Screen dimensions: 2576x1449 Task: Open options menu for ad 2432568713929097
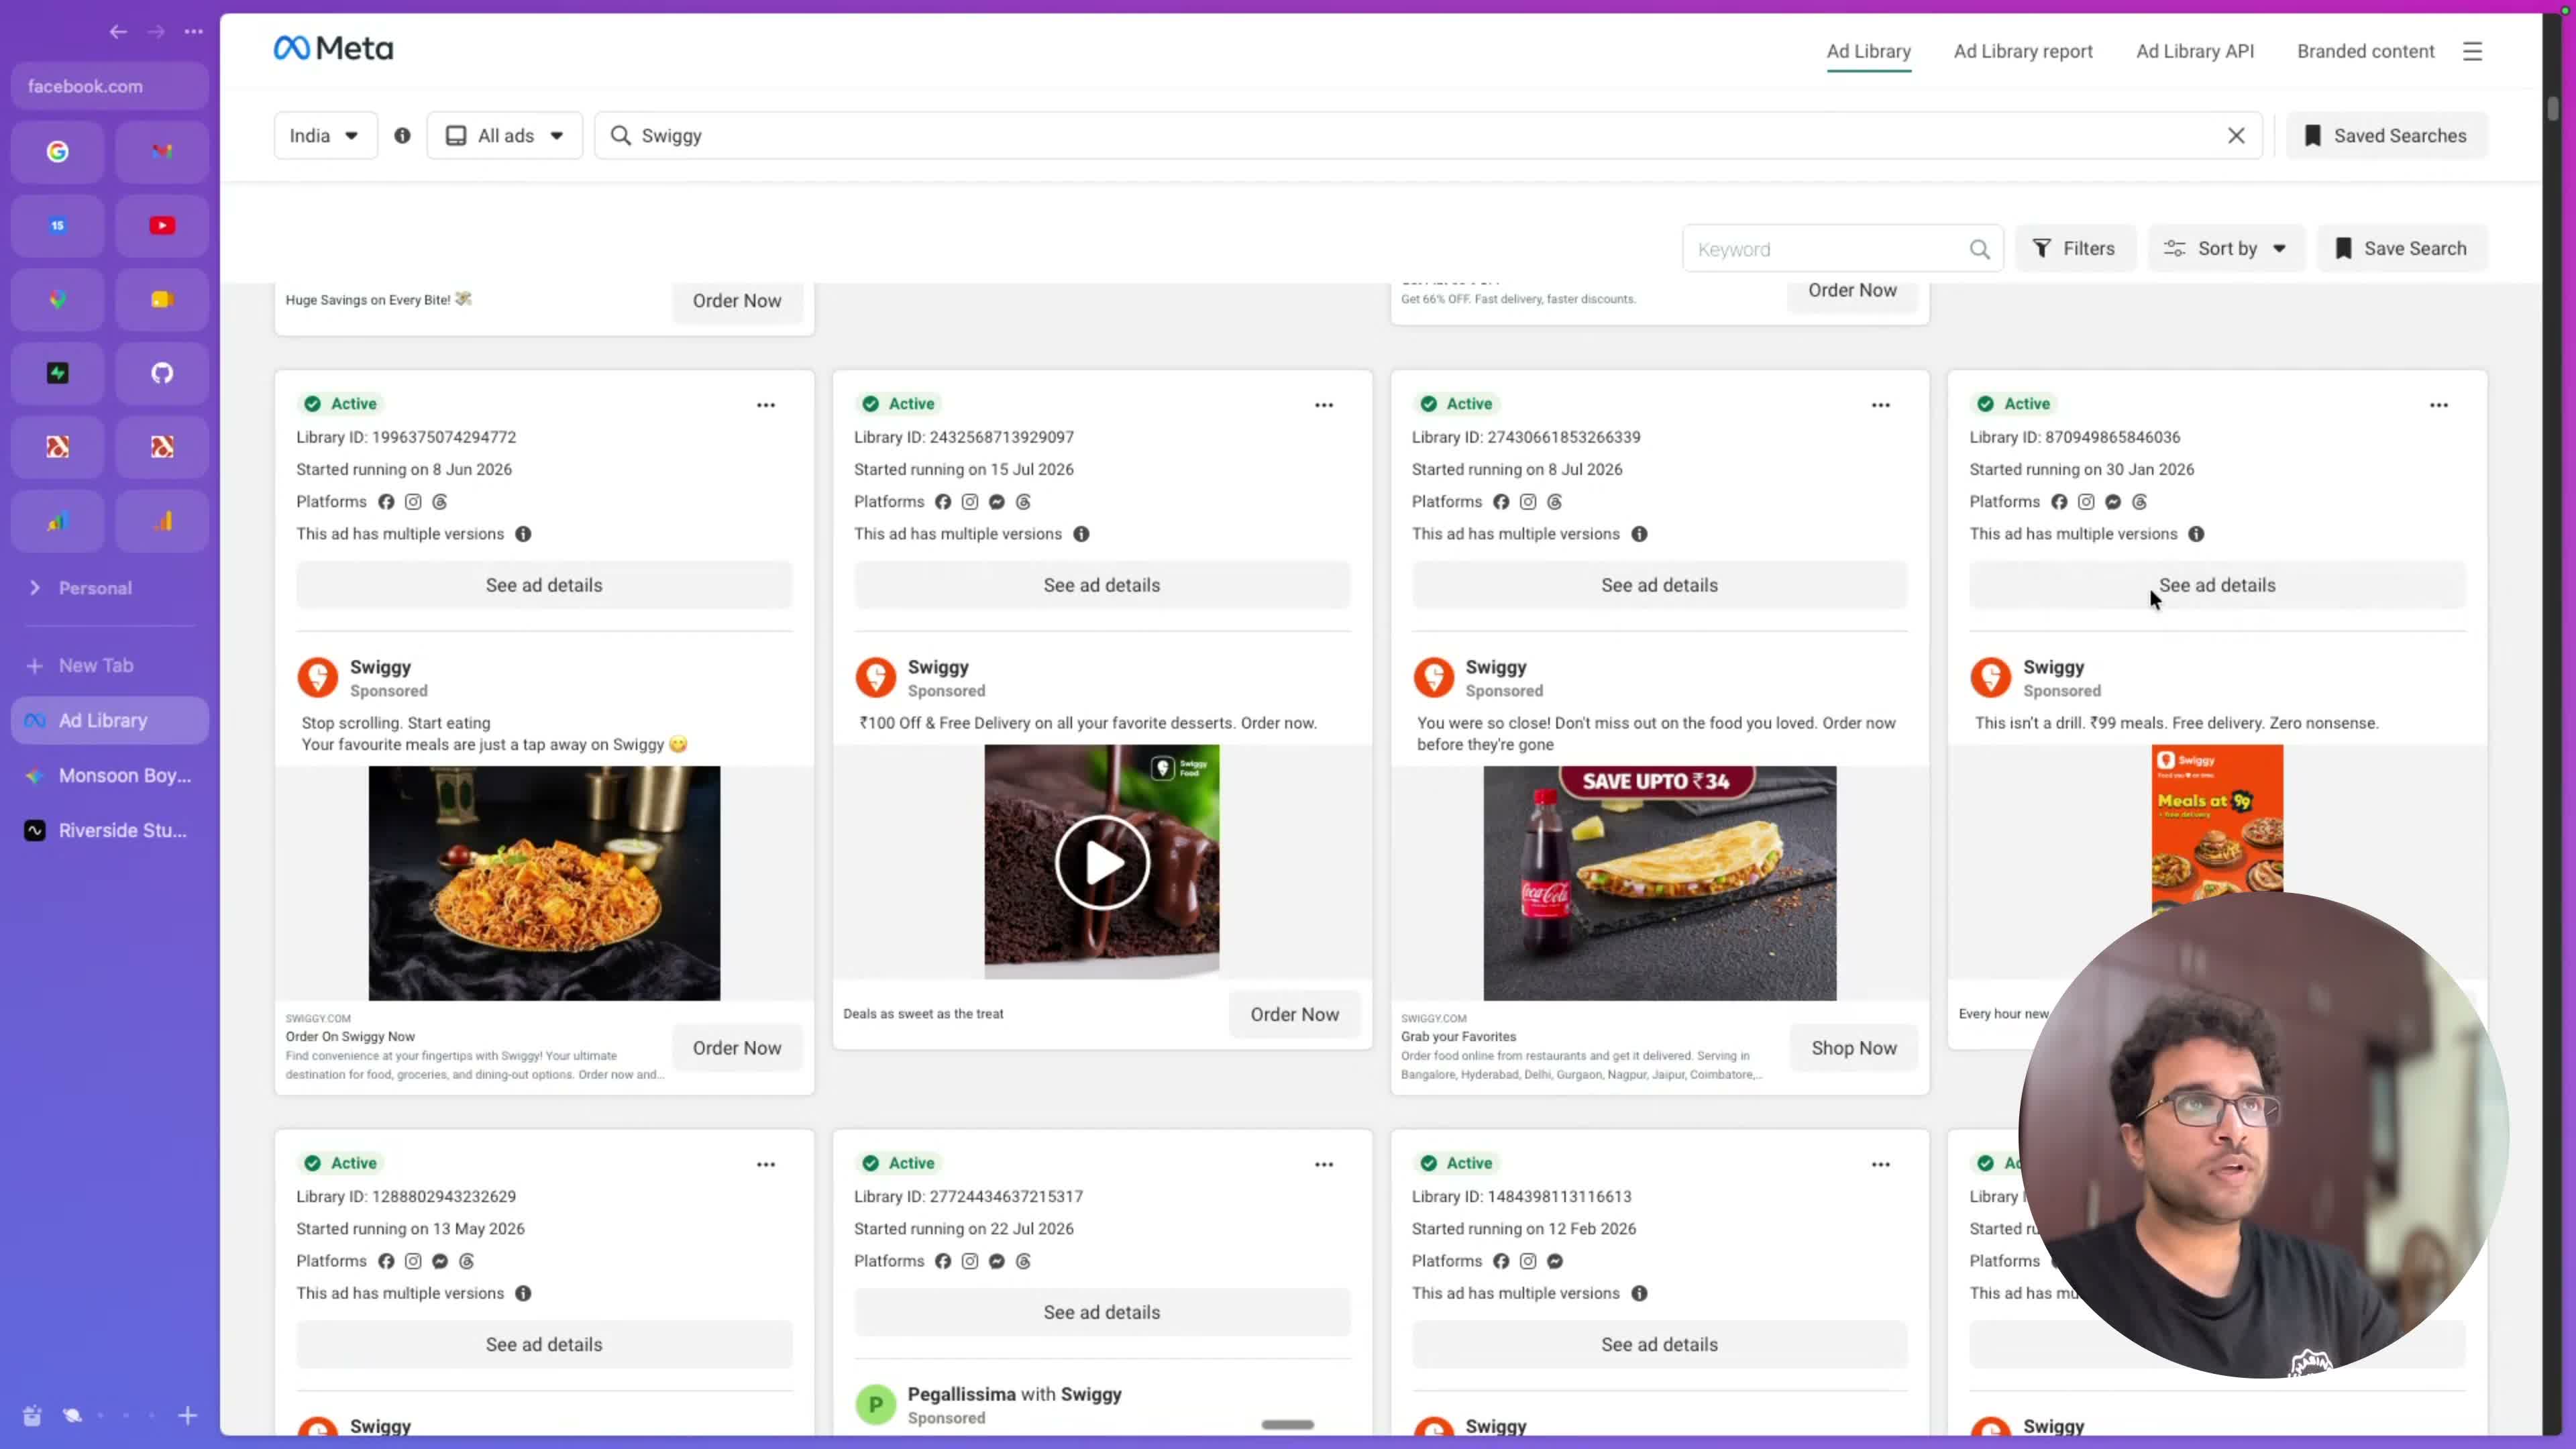tap(1324, 405)
